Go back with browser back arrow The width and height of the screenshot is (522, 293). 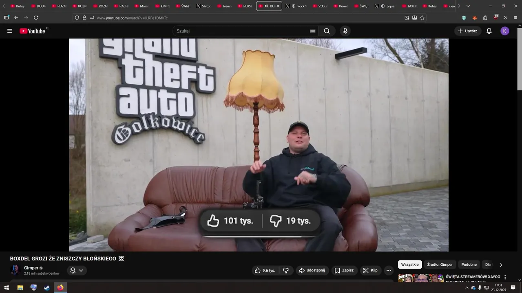tap(16, 18)
